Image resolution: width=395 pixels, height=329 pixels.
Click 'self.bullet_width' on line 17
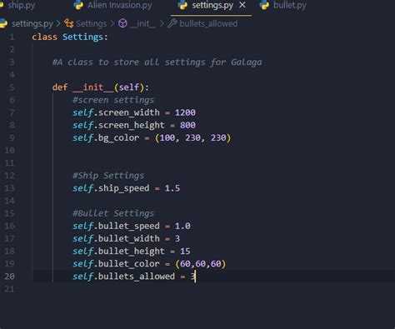tap(116, 239)
